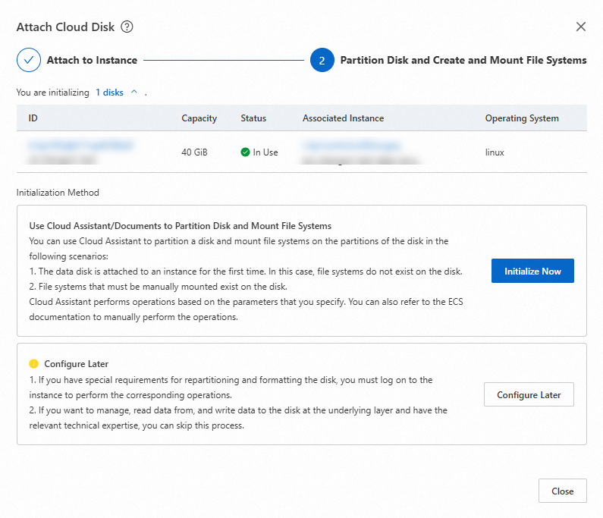Close the dialog with the X icon
Screen dimensions: 603x518
tap(581, 27)
